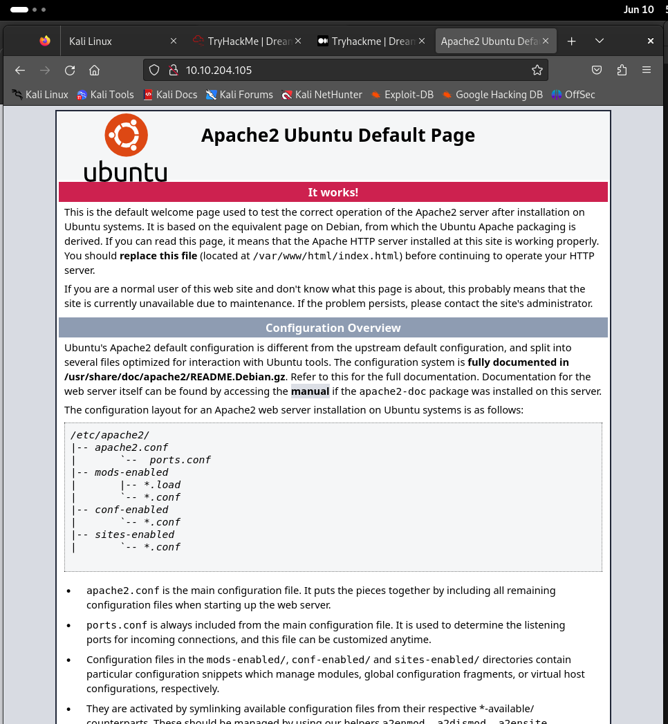This screenshot has width=668, height=724.
Task: Click the tracking protection shield icon
Action: [154, 70]
